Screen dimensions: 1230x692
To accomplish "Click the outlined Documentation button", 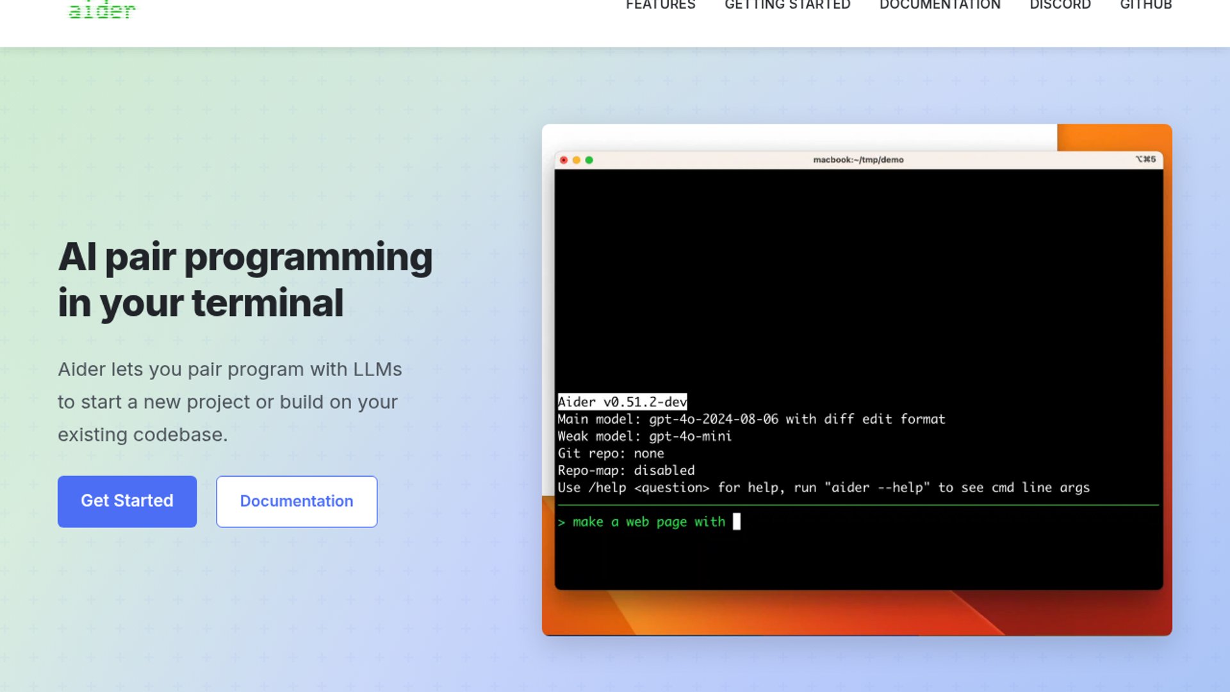I will coord(296,501).
